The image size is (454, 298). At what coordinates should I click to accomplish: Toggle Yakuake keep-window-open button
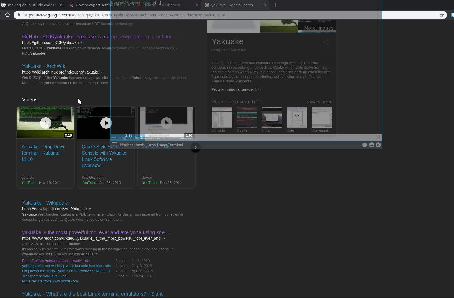pos(365,145)
